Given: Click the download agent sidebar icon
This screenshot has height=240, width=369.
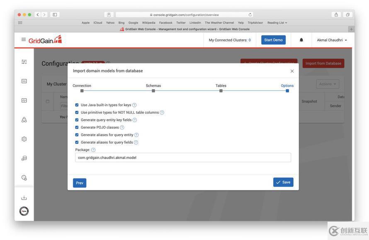Looking at the screenshot, I should coord(24,198).
